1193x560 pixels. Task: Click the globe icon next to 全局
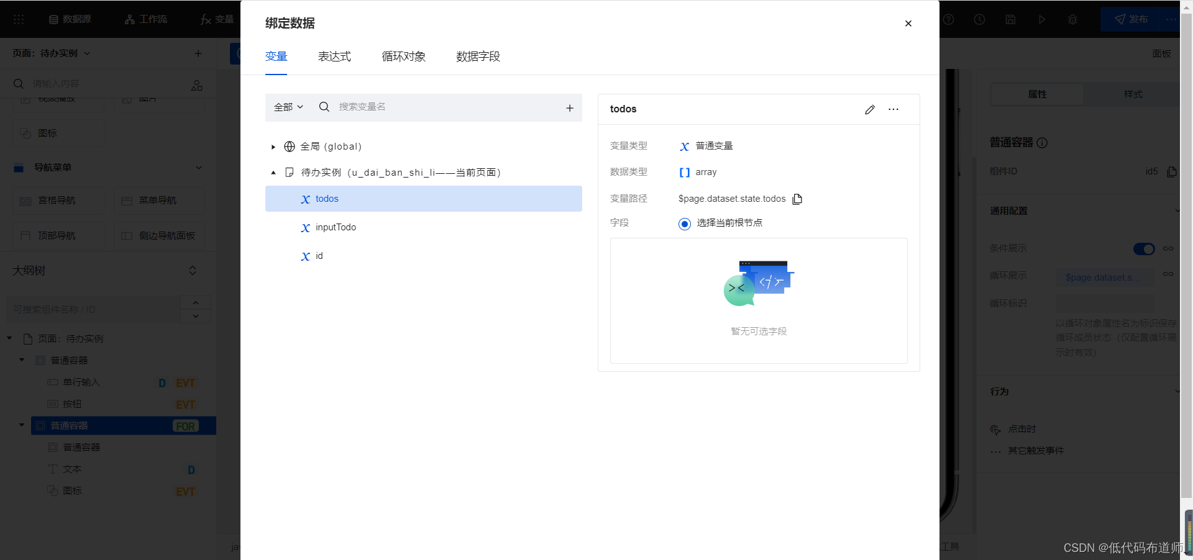coord(290,147)
